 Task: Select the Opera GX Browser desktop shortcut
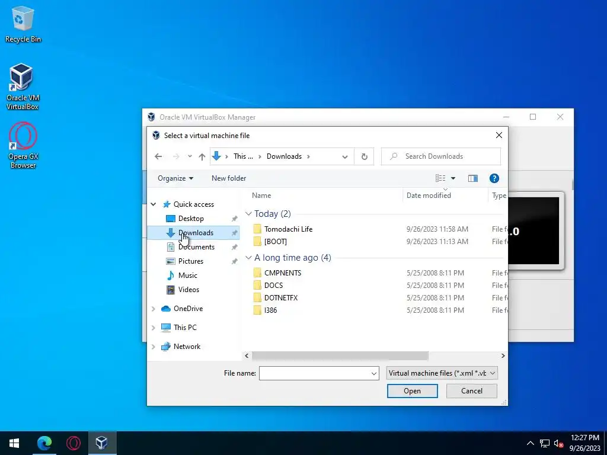(x=23, y=146)
